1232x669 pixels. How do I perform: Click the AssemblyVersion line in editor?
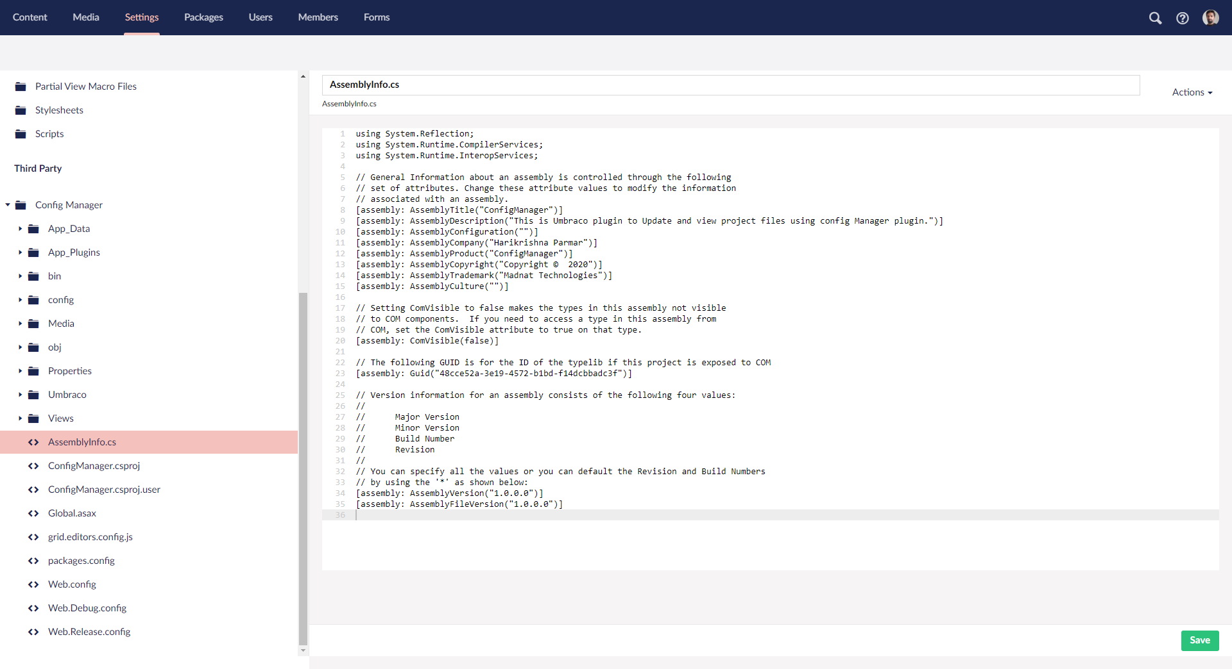pos(450,493)
